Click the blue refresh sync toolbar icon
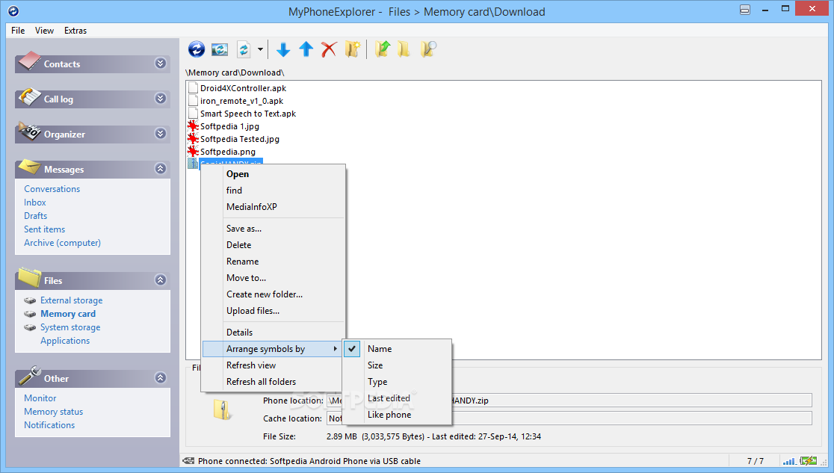This screenshot has height=473, width=834. tap(197, 49)
